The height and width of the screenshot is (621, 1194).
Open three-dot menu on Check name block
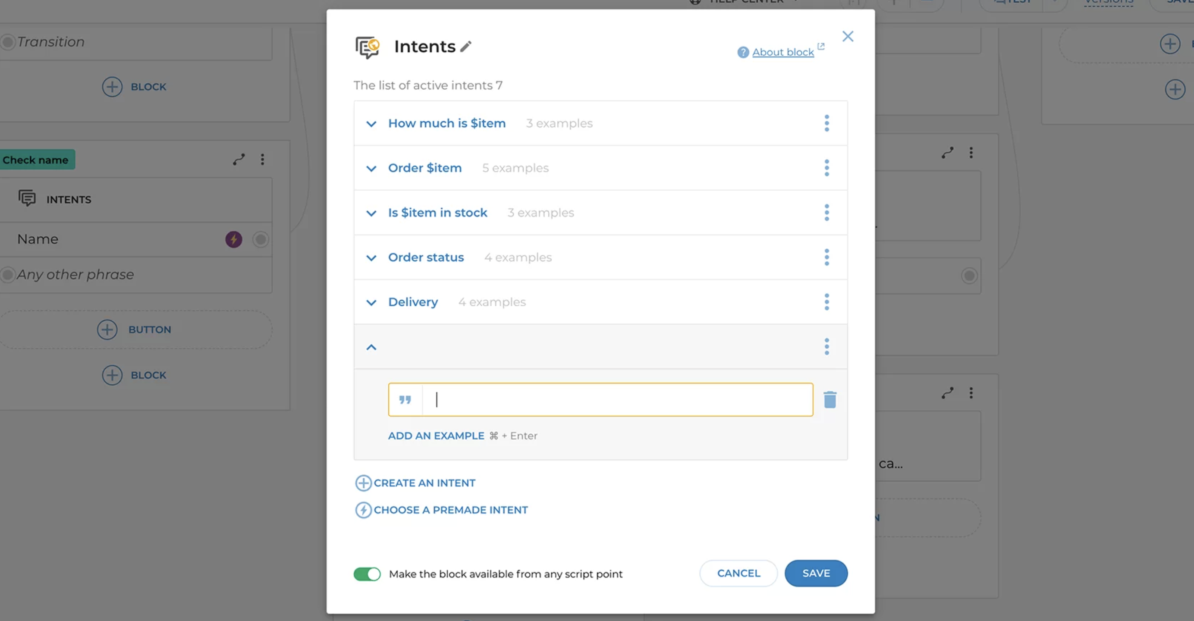tap(262, 160)
